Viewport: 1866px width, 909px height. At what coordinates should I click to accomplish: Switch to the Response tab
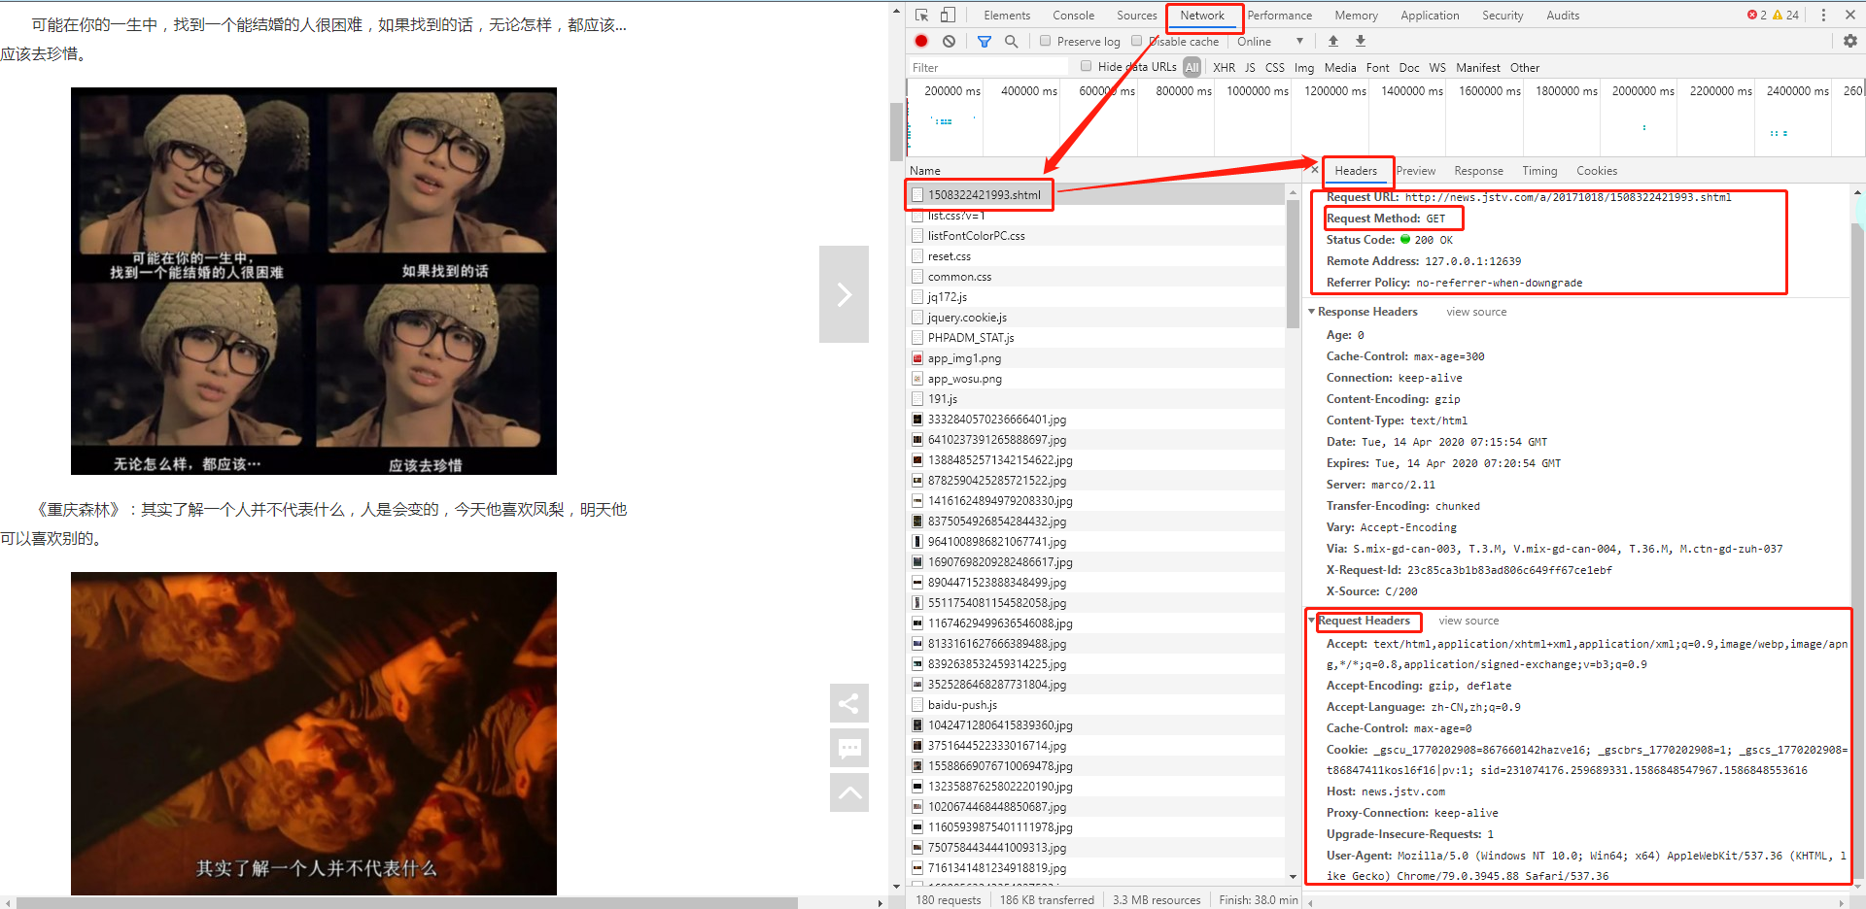(1478, 170)
